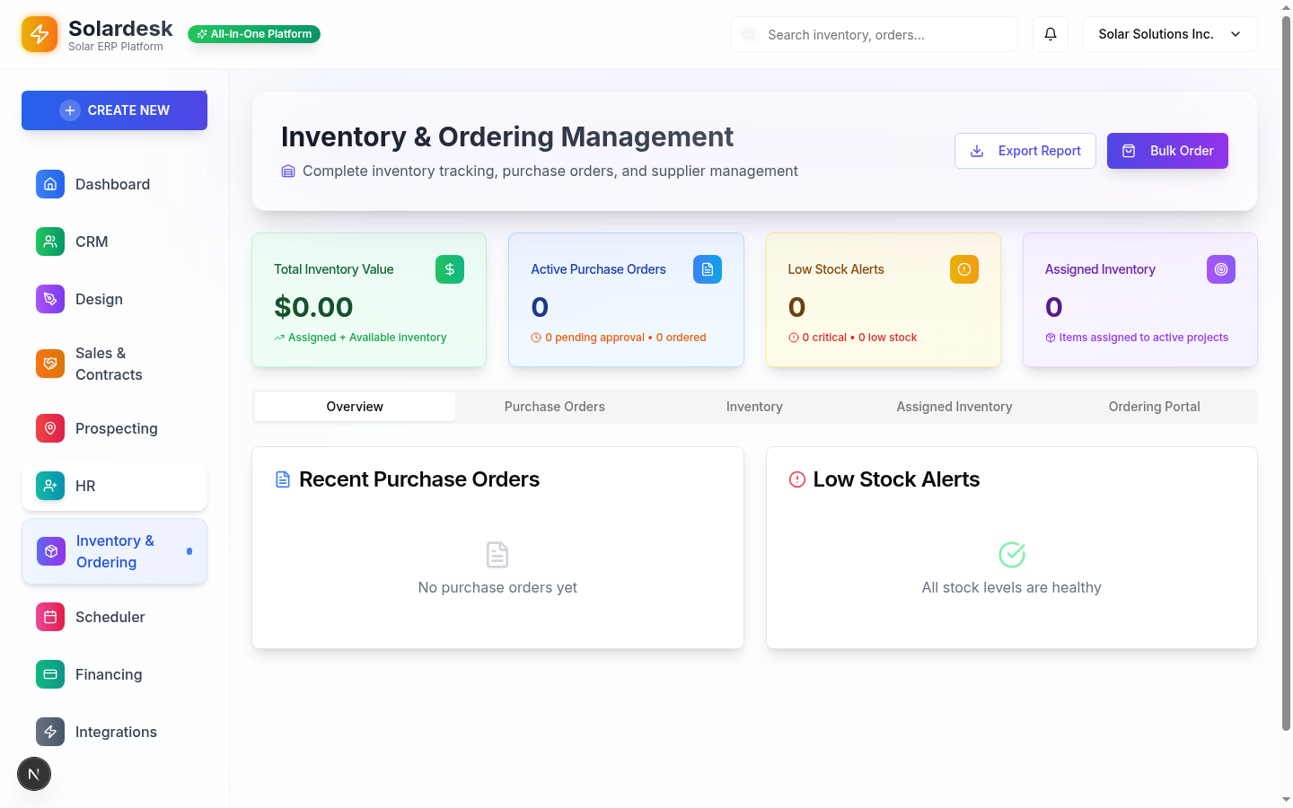The image size is (1293, 808).
Task: Click the Financing card icon
Action: click(x=49, y=674)
